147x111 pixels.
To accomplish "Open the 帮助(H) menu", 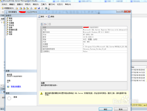I will tap(68, 4).
